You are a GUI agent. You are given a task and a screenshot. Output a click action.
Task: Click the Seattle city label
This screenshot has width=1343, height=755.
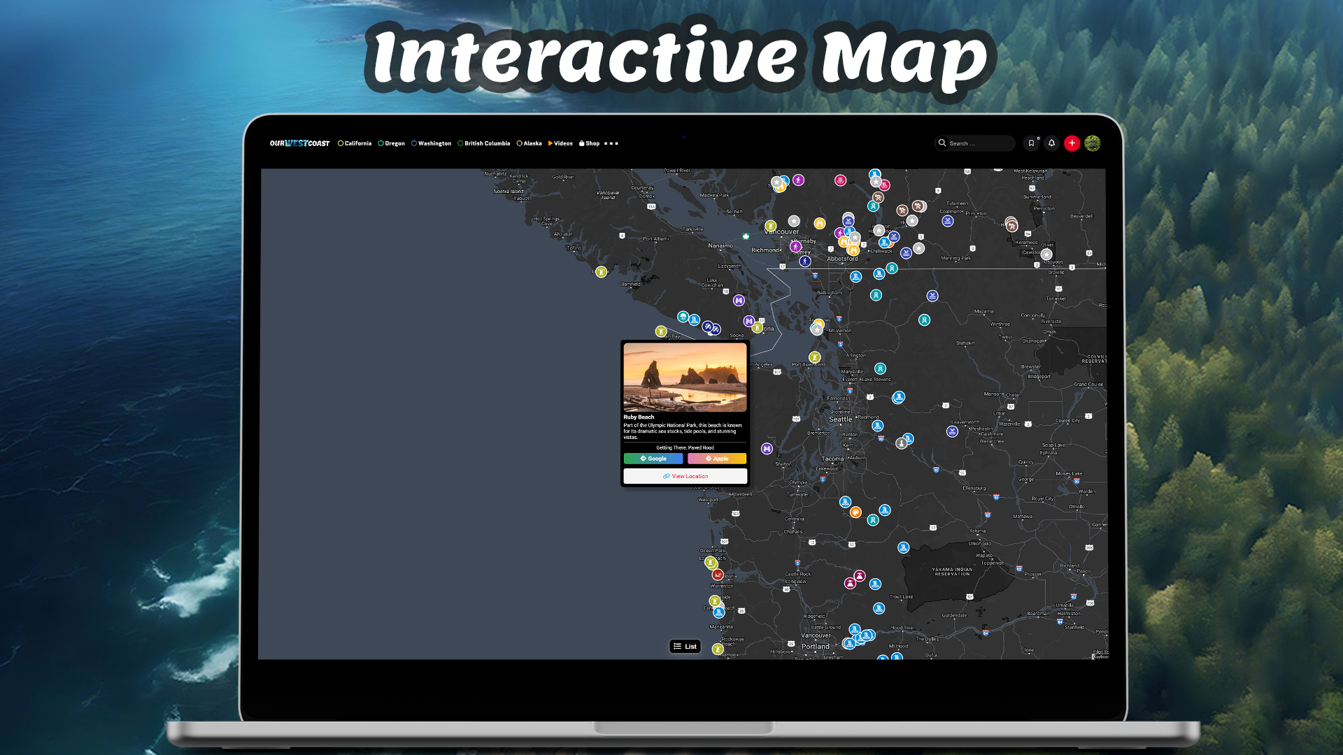pyautogui.click(x=840, y=419)
